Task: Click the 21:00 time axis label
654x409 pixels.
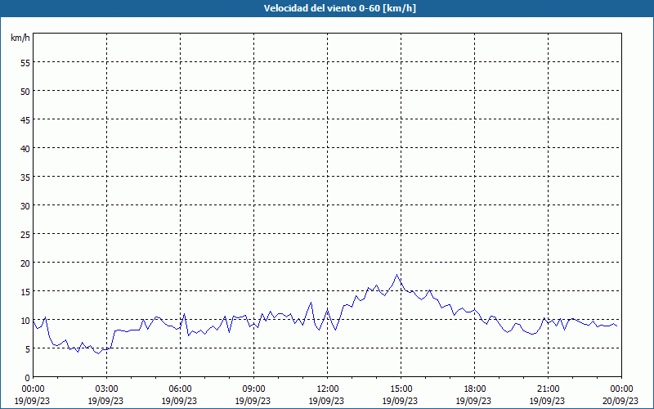Action: pos(548,389)
